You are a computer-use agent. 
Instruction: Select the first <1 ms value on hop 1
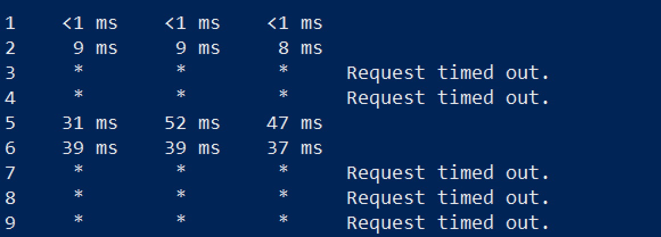tap(90, 23)
